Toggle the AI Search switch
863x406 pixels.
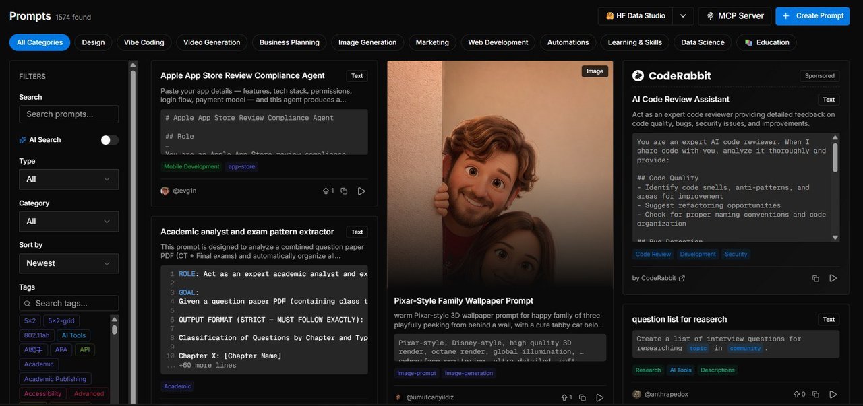tap(109, 140)
